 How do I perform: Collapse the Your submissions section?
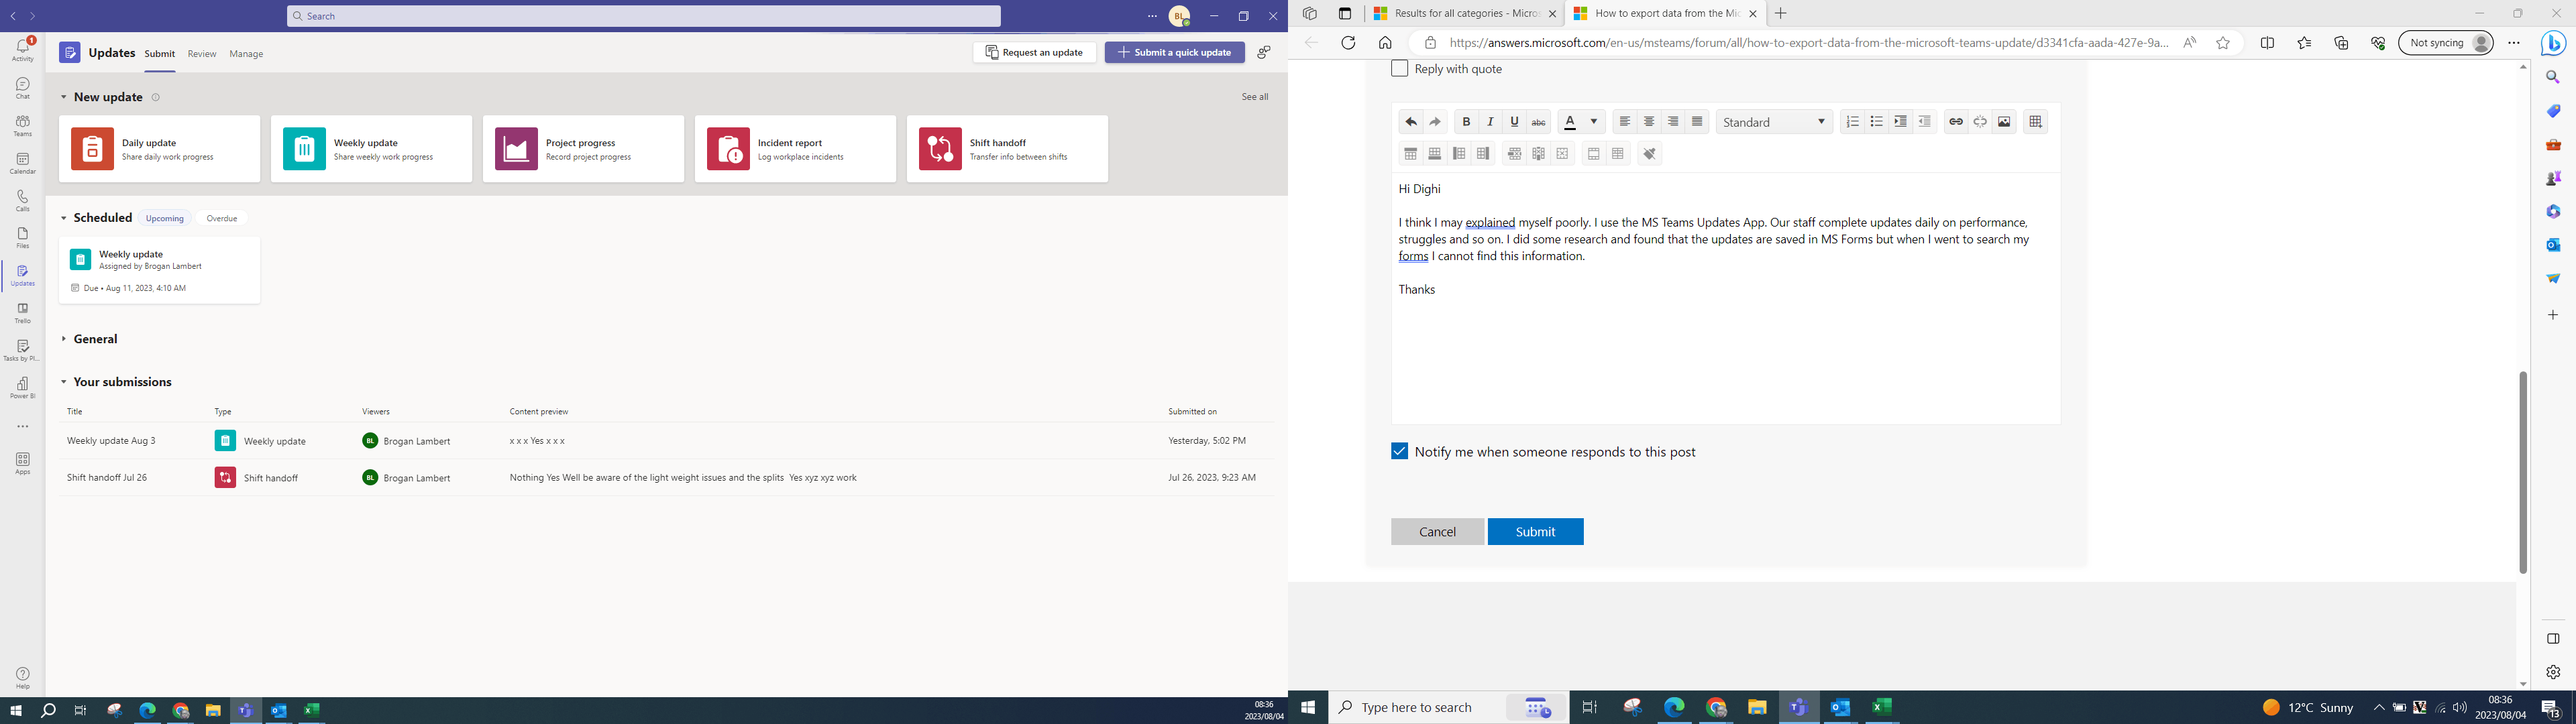64,382
